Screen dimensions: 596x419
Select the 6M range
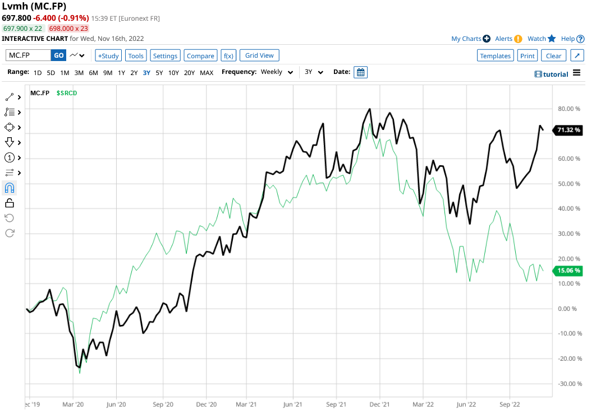(x=93, y=73)
